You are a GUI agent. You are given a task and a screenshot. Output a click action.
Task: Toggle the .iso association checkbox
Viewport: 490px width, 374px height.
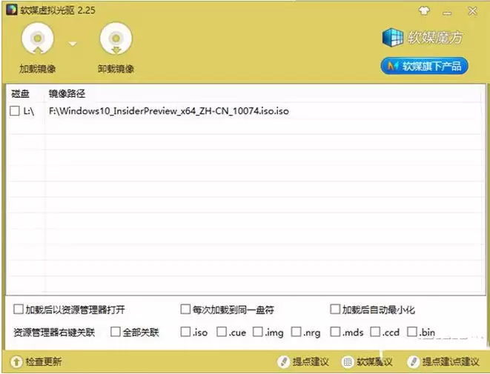185,332
